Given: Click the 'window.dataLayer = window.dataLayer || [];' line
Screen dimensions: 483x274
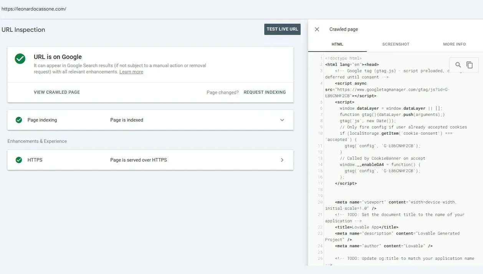Looking at the screenshot, I should coord(391,108).
